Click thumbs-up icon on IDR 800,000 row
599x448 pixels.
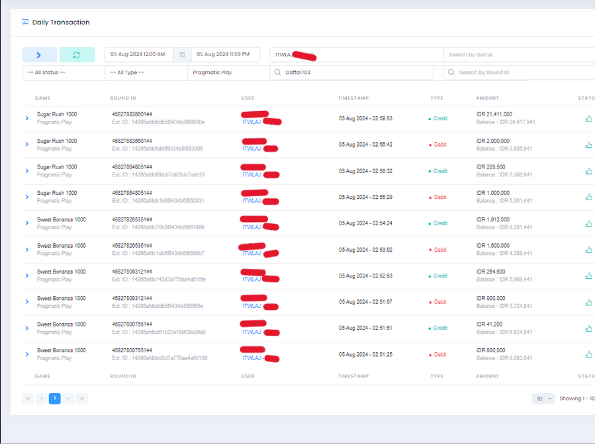588,355
